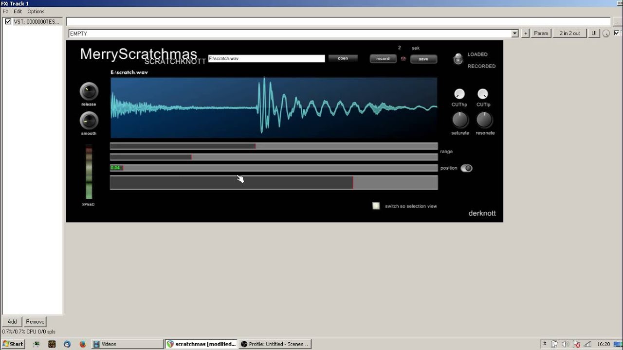This screenshot has width=623, height=350.
Task: Click the Add FX button
Action: pos(12,321)
